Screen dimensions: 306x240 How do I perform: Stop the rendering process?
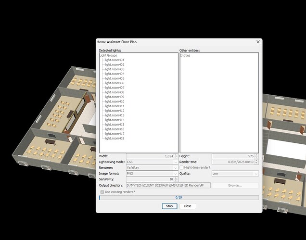coord(169,206)
